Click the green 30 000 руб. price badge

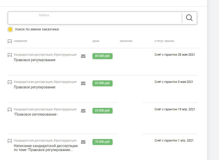point(102,56)
